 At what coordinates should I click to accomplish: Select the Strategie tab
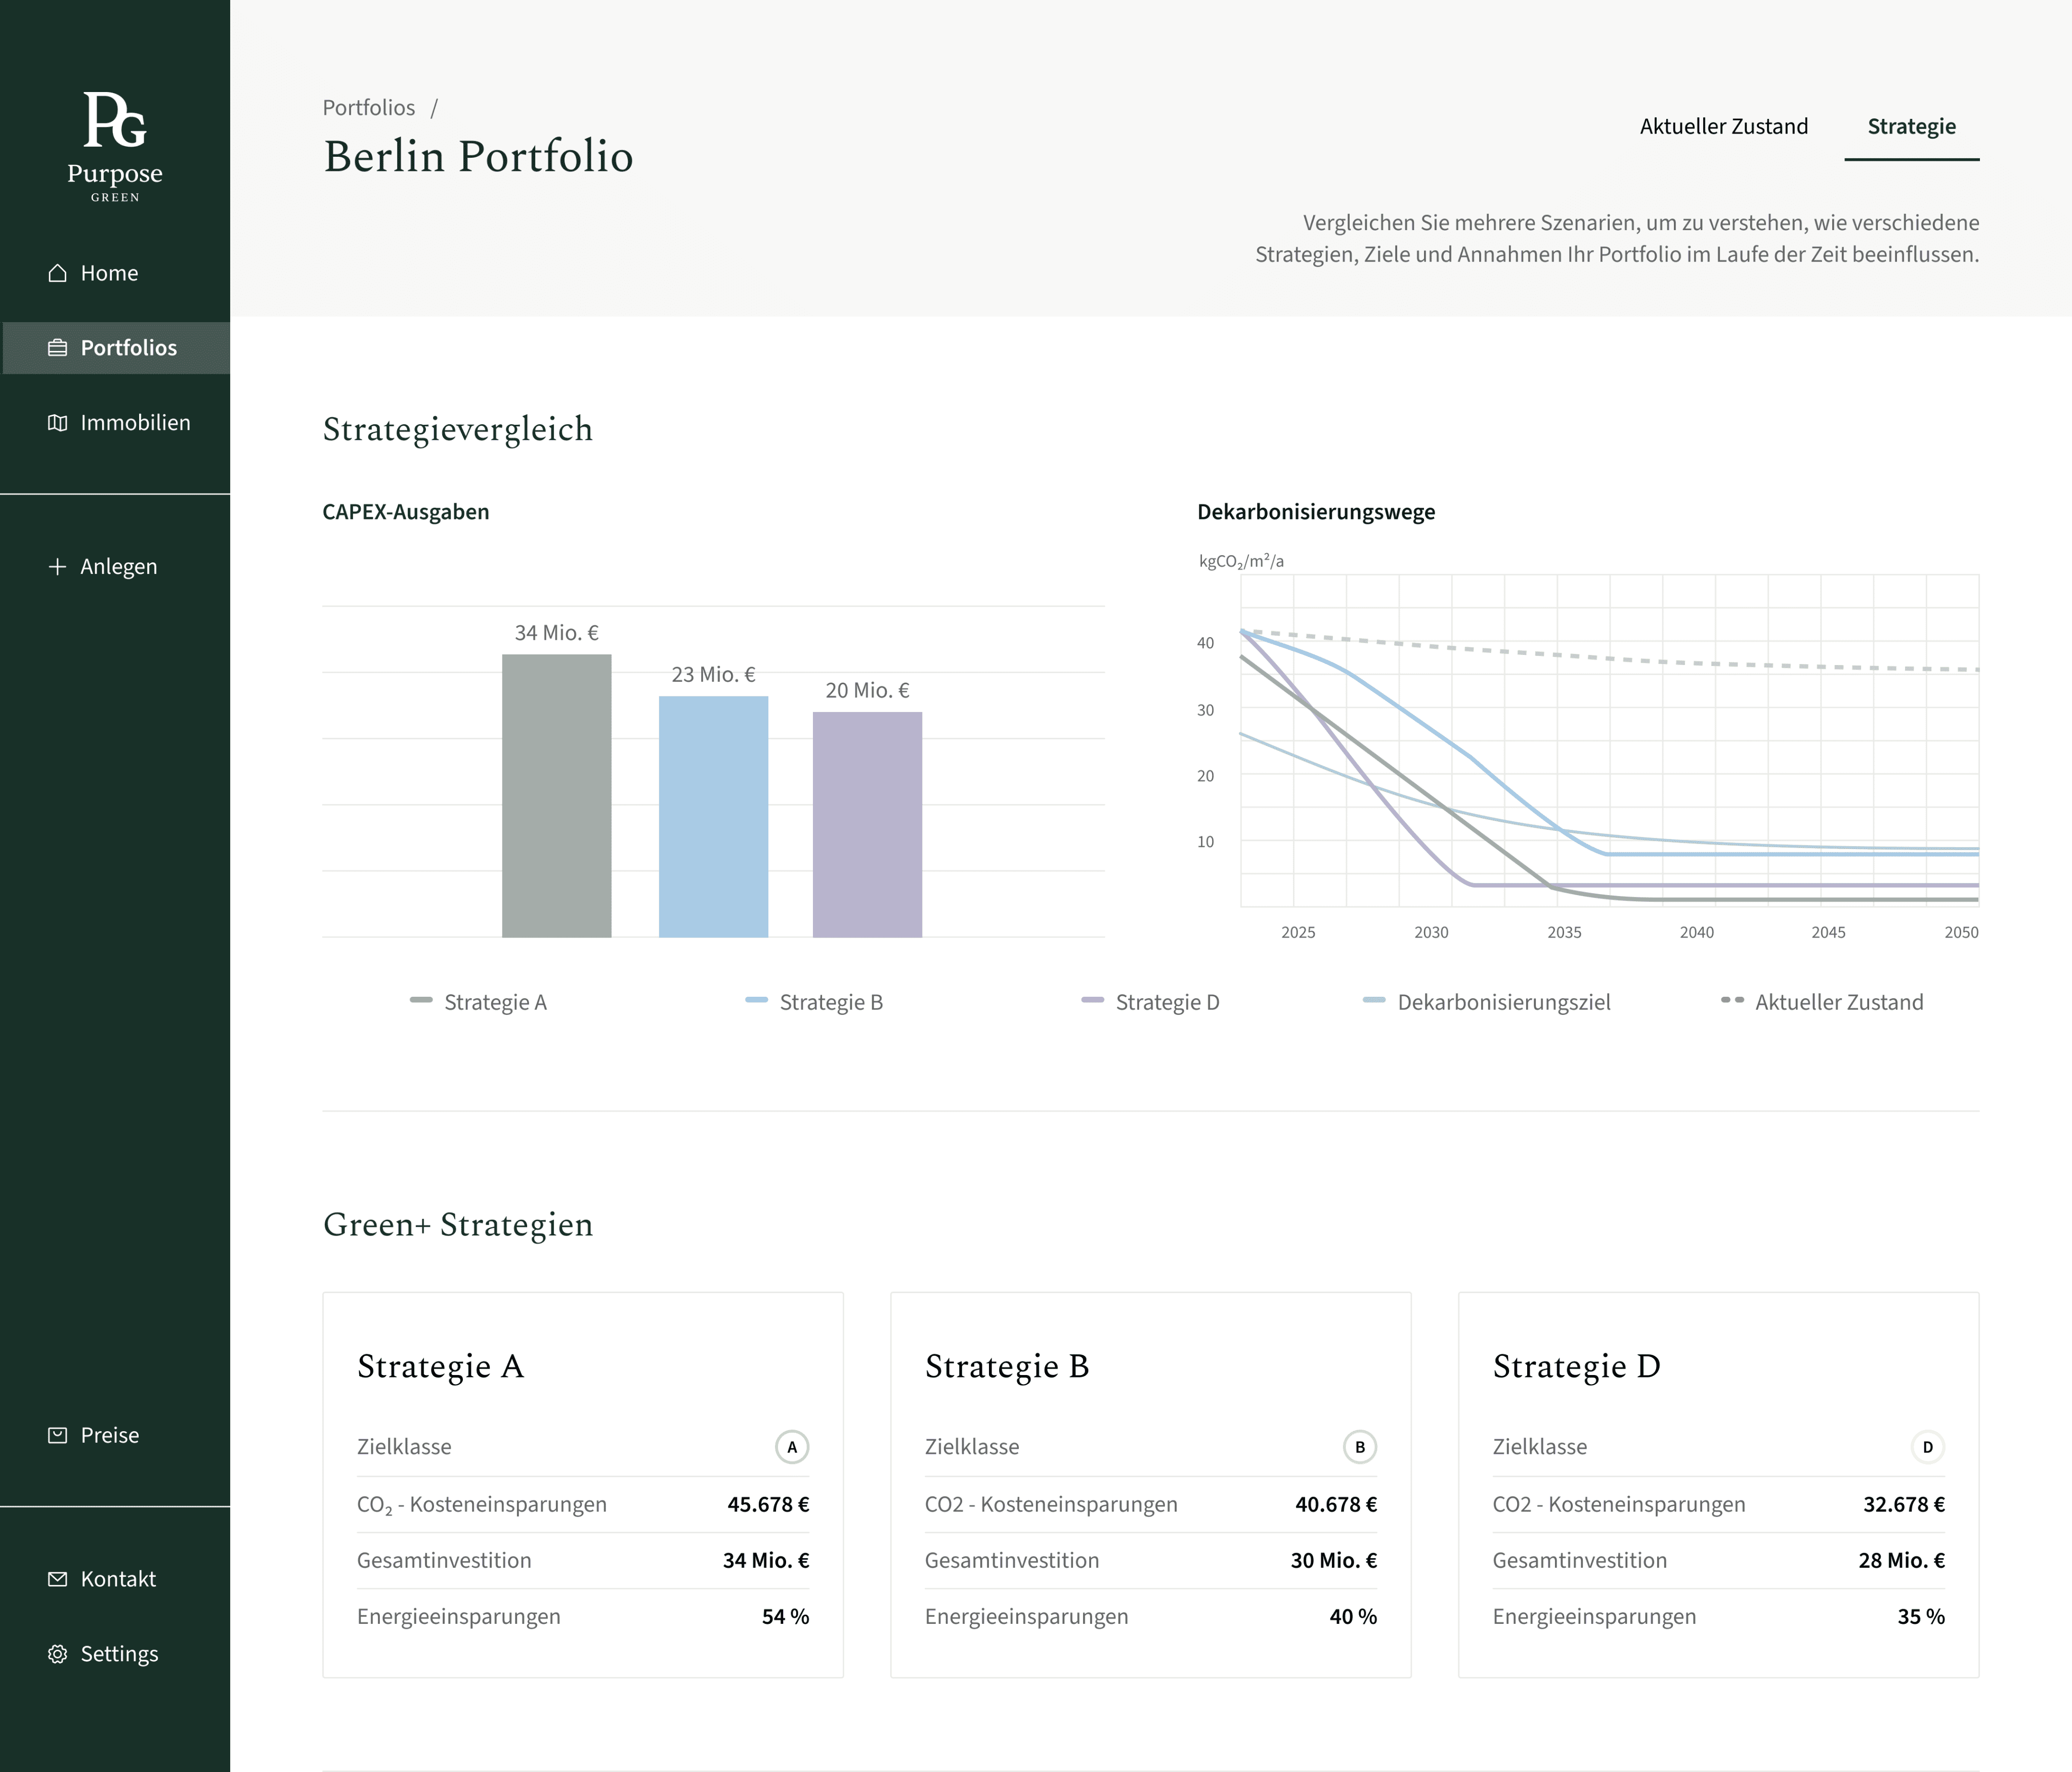pos(1911,127)
